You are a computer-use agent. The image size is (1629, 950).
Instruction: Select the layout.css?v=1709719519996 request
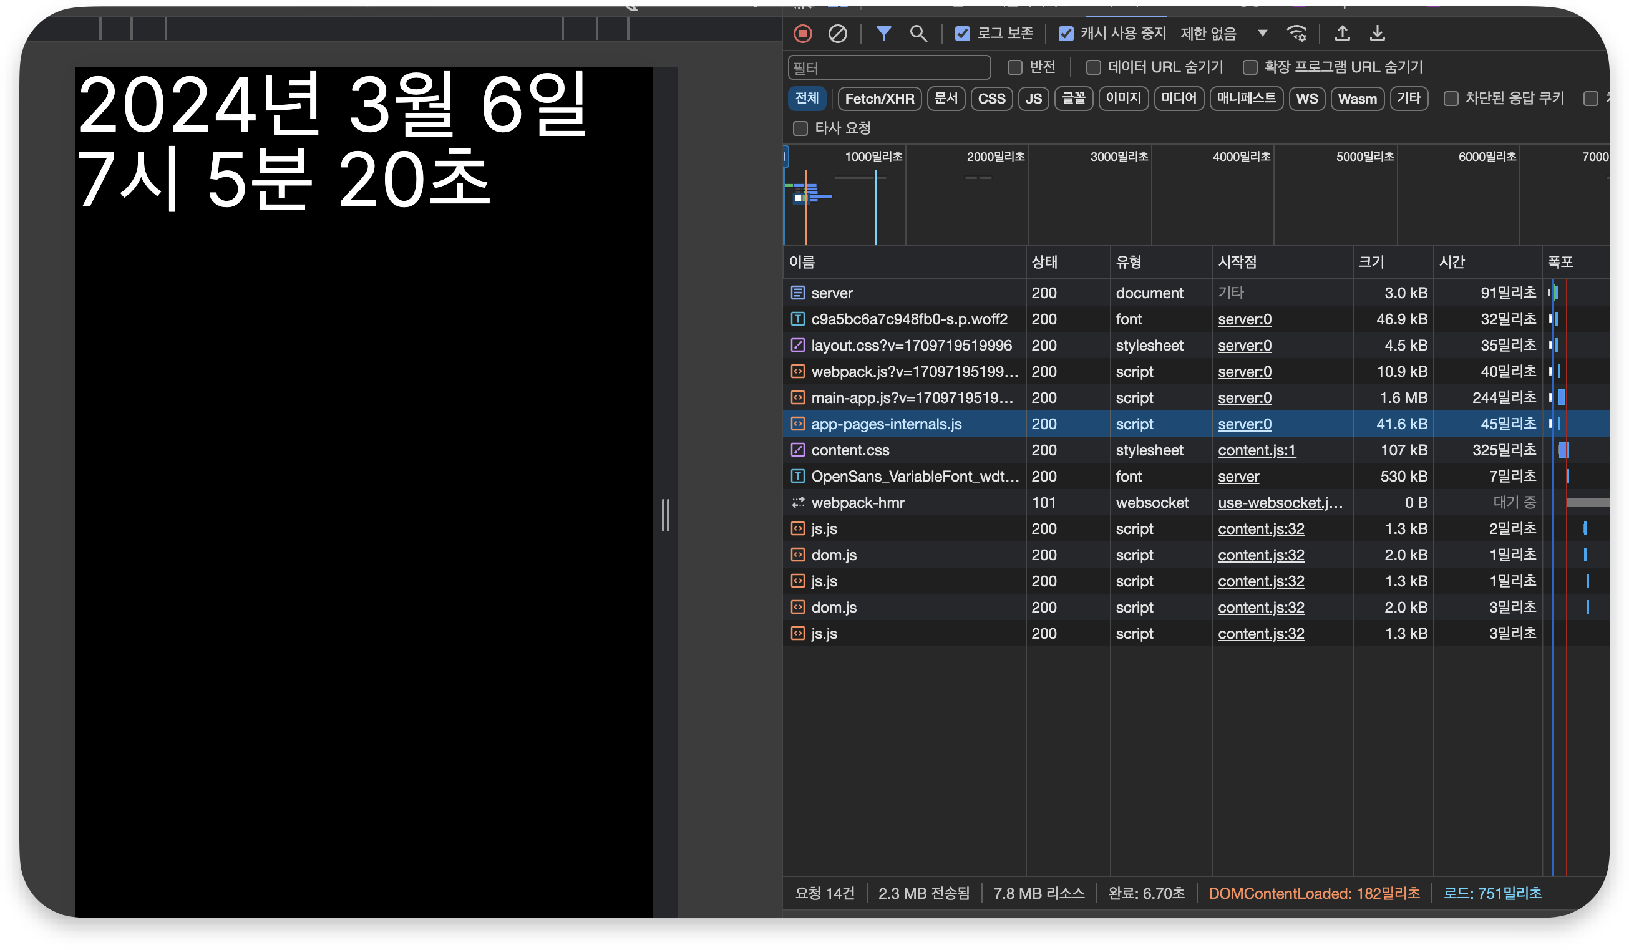click(1196, 345)
